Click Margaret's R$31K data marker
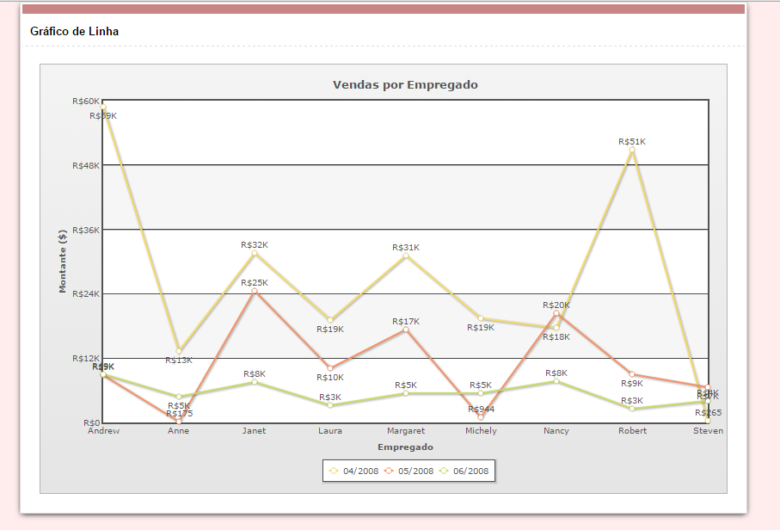Viewport: 780px width, 530px height. 406,256
